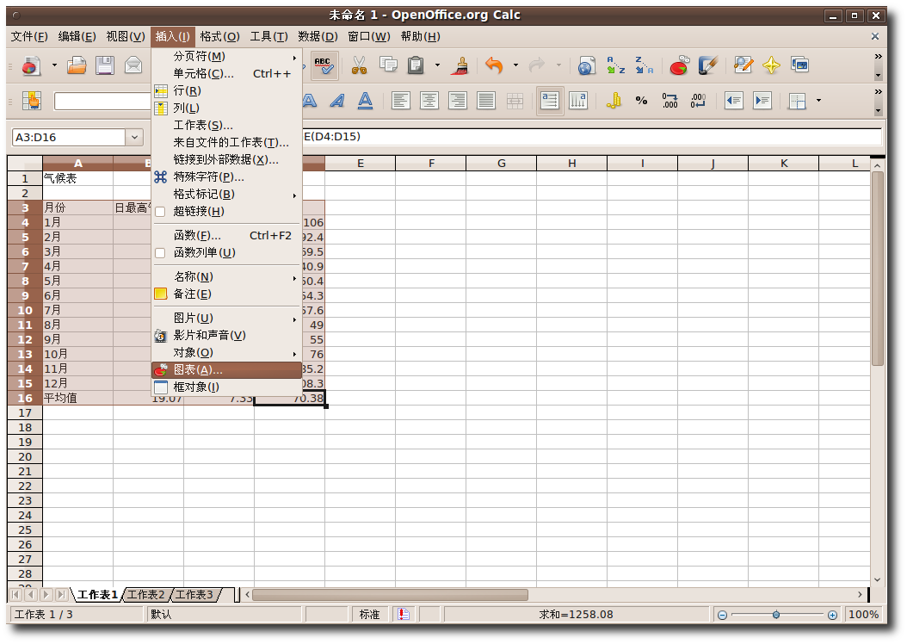Click the Merge Cells icon

click(515, 101)
